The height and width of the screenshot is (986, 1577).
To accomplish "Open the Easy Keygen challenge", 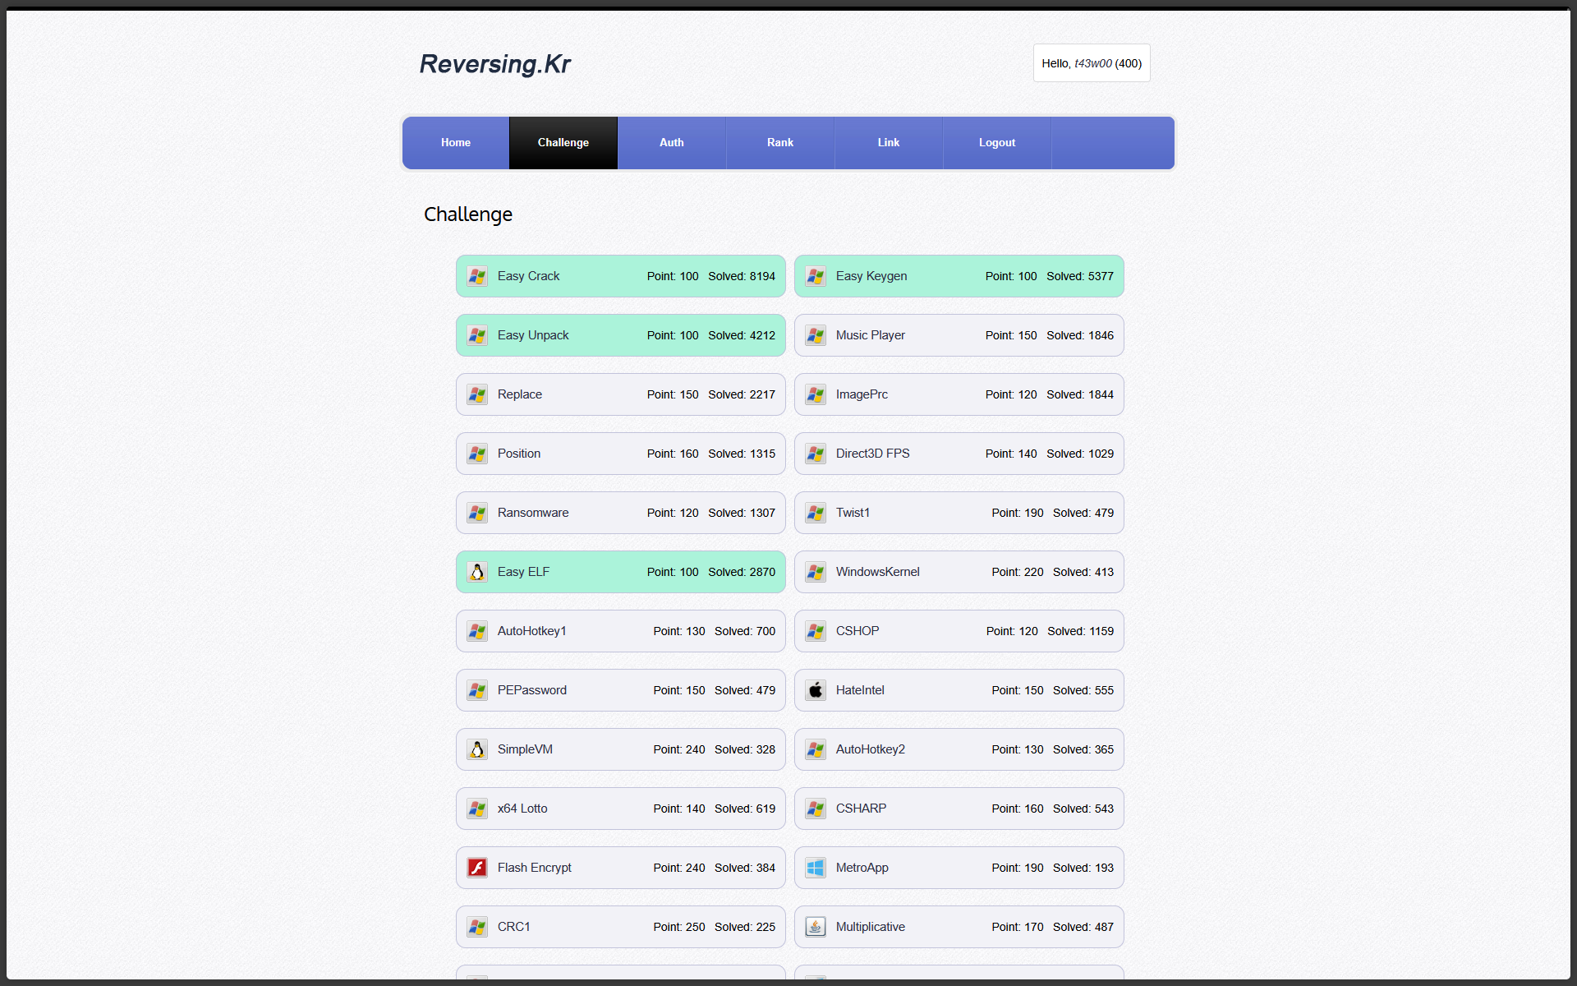I will click(959, 276).
